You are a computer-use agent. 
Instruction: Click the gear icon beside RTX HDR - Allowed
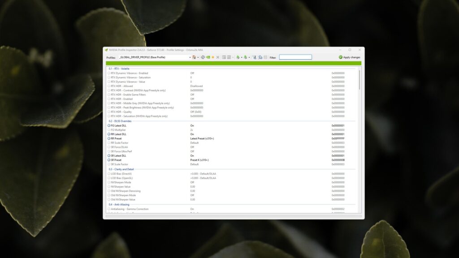pyautogui.click(x=109, y=86)
